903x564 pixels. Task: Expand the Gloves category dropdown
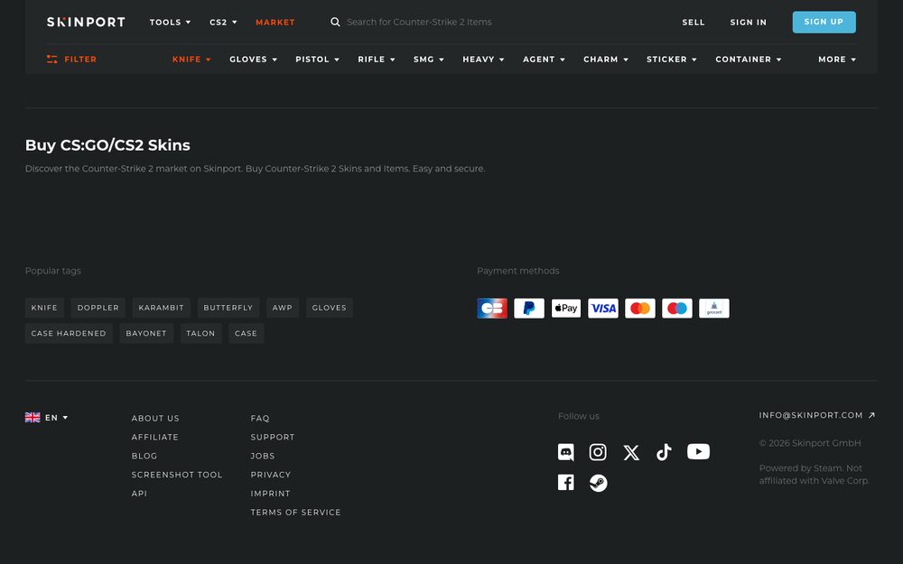254,60
